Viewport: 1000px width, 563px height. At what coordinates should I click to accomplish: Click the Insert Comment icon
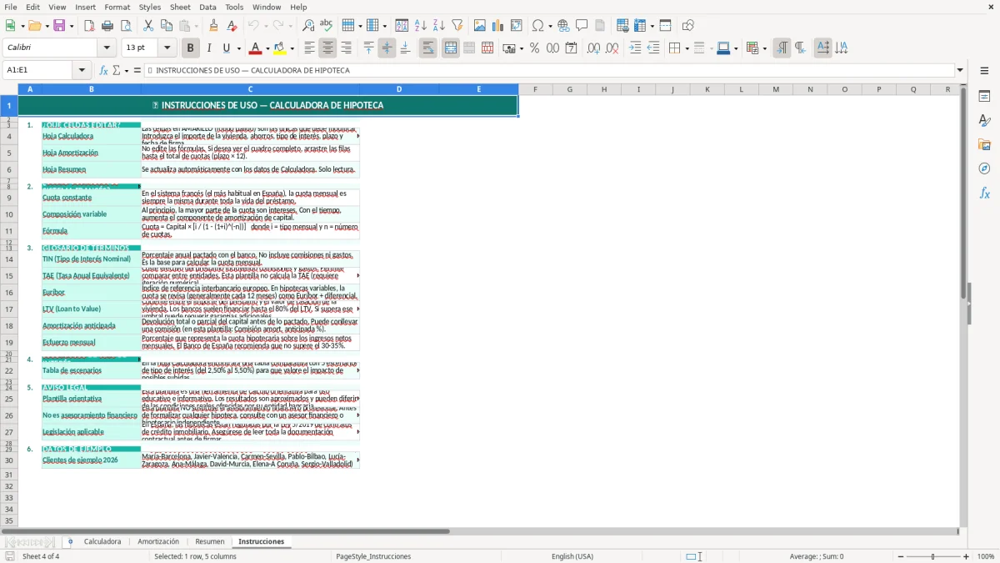582,26
